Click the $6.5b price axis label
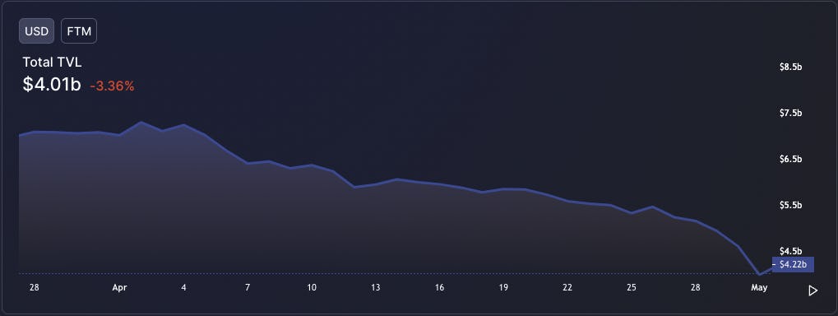Image resolution: width=838 pixels, height=316 pixels. 791,160
